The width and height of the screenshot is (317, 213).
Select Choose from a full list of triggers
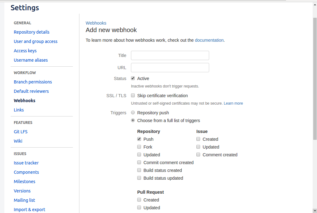(133, 121)
